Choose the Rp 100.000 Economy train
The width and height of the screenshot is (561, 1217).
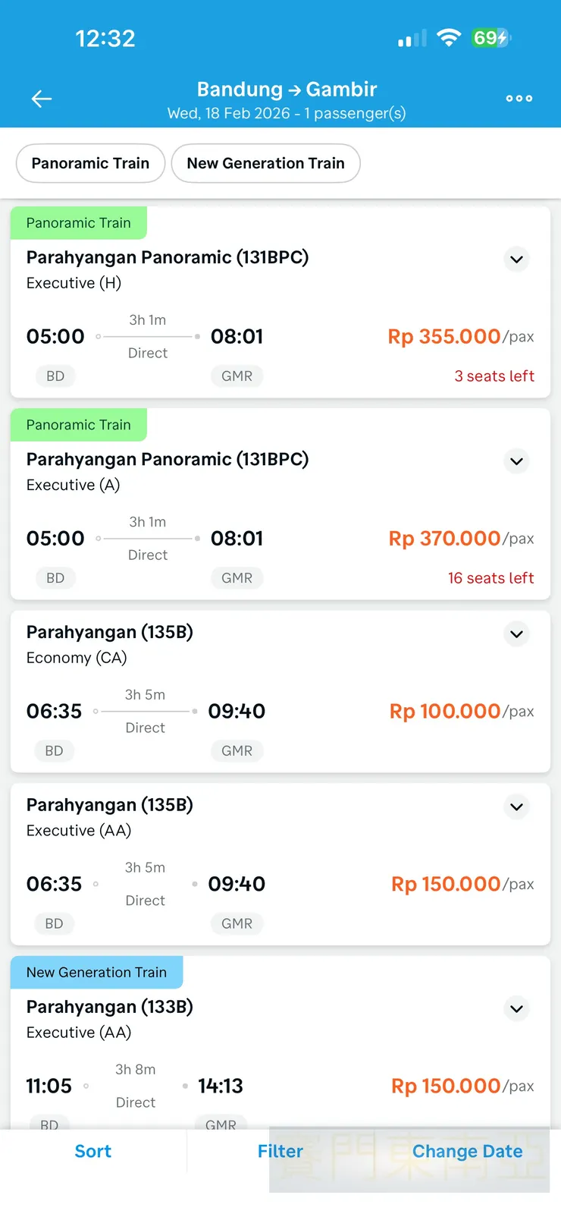(x=445, y=712)
